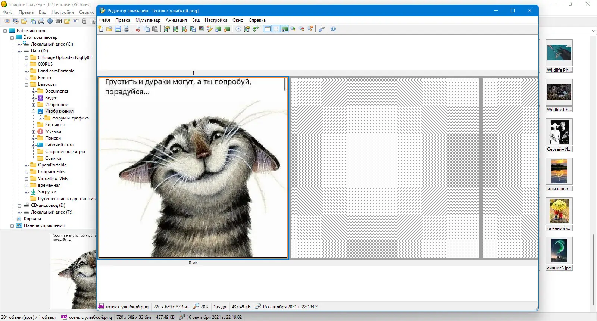597x321 pixels.
Task: Click the zoom in magnifier icon
Action: [x=293, y=29]
